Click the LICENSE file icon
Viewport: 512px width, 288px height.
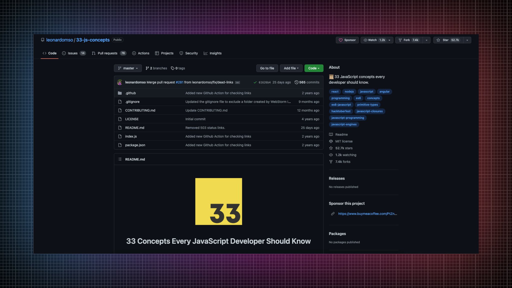[x=120, y=119]
